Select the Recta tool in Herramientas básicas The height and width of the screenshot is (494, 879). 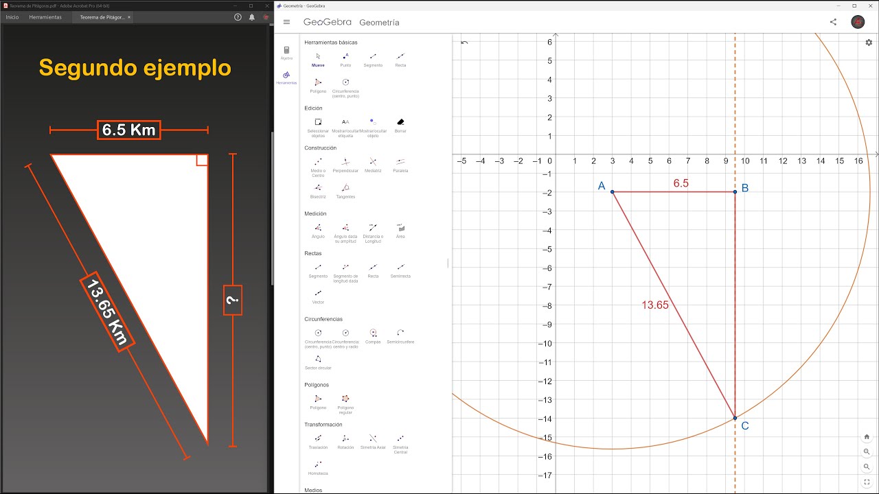400,60
